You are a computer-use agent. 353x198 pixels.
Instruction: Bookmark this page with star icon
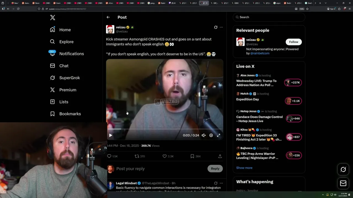[x=307, y=9]
